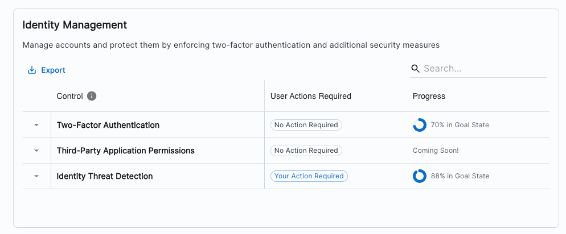This screenshot has width=566, height=234.
Task: Click the Coming Soon! progress text
Action: coord(436,151)
